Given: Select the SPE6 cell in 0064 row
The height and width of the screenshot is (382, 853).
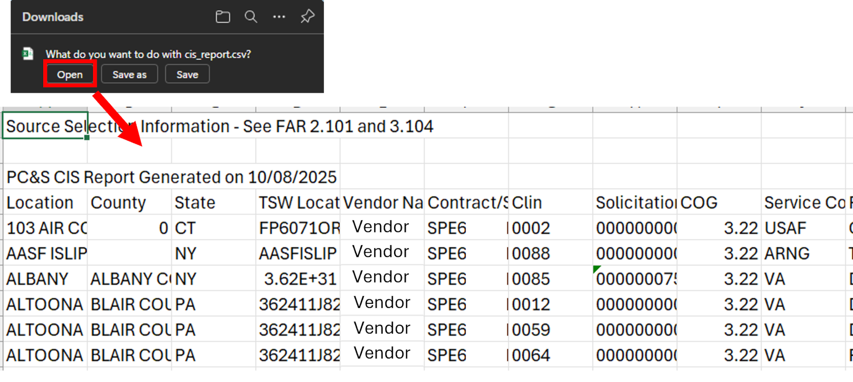Looking at the screenshot, I should [466, 355].
